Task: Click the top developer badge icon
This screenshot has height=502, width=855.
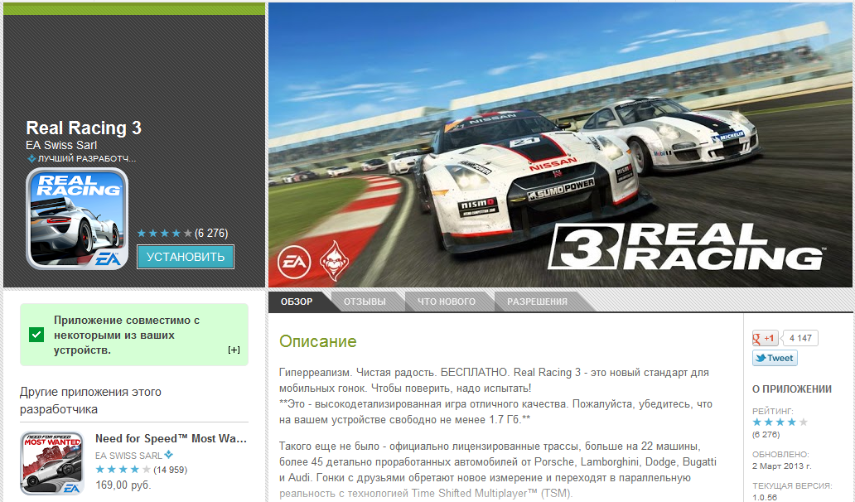Action: coord(31,159)
